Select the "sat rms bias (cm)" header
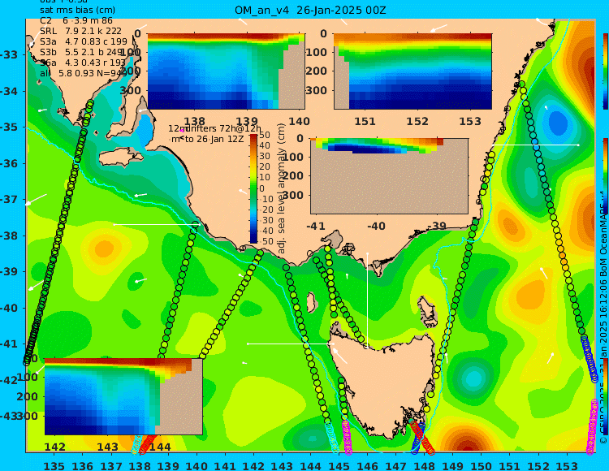Image resolution: width=609 pixels, height=471 pixels. tap(77, 11)
